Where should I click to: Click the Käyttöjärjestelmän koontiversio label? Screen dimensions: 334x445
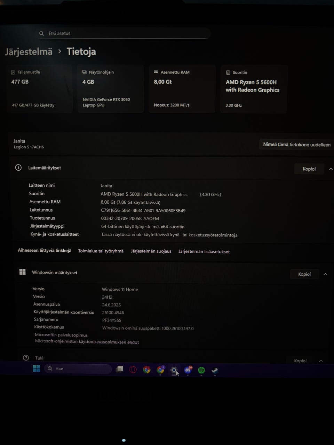point(64,312)
